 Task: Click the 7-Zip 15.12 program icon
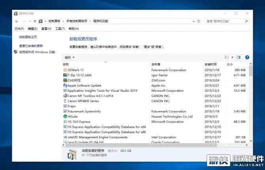coord(65,75)
